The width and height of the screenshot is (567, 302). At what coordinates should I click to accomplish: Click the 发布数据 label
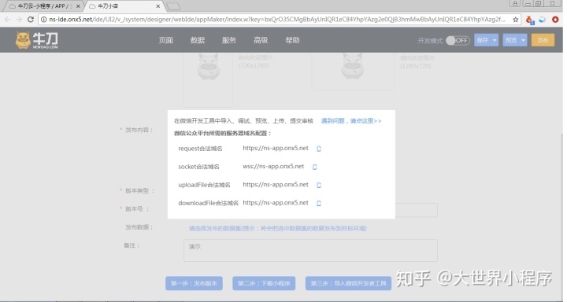[x=139, y=227]
